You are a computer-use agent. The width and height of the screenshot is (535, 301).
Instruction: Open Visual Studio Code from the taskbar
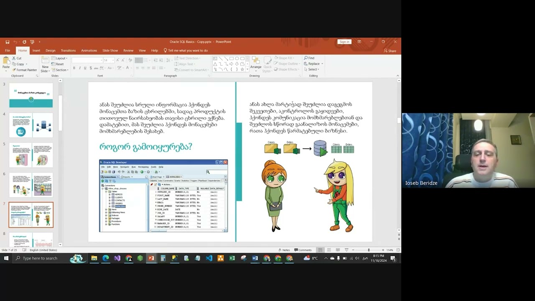209,258
